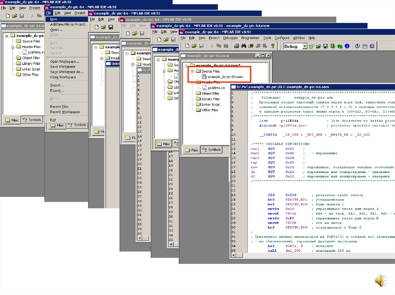The height and width of the screenshot is (295, 395).
Task: Open the Debugger menu
Action: [230, 38]
